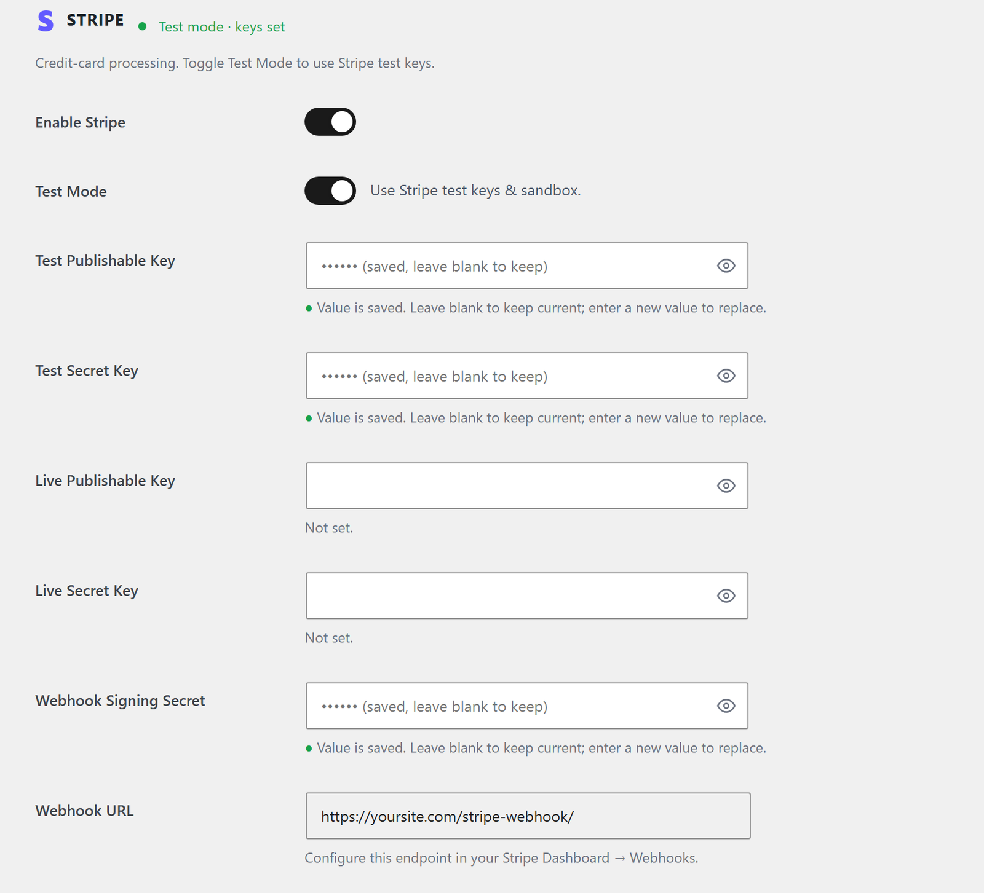Click 'Value is saved' note under Webhook Signing Secret
Image resolution: width=984 pixels, height=893 pixels.
point(536,748)
